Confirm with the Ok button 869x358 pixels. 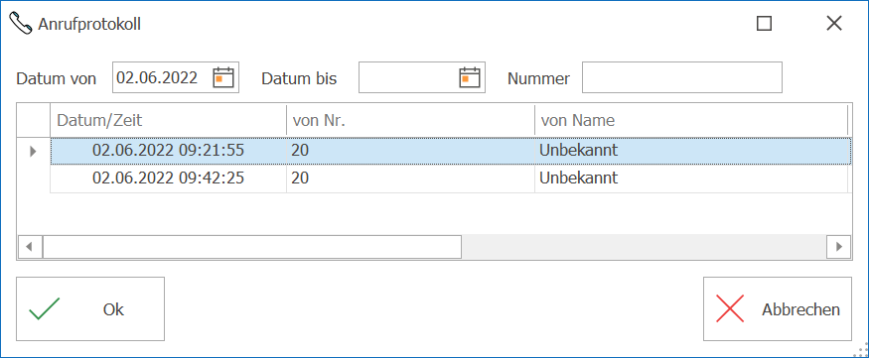(90, 308)
